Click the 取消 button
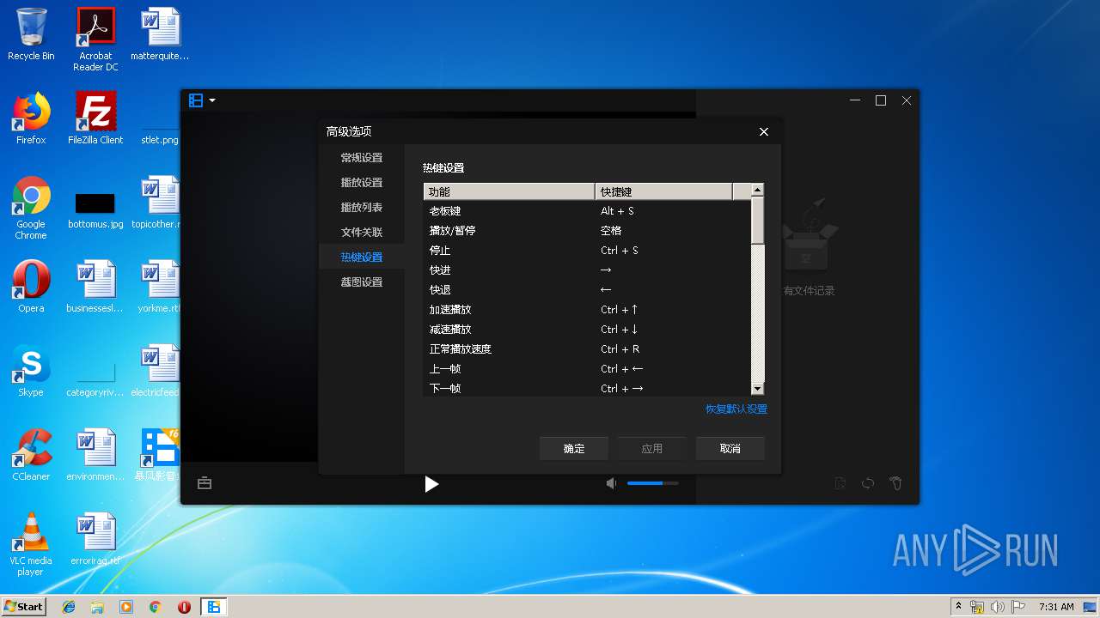Viewport: 1100px width, 618px height. pyautogui.click(x=730, y=448)
